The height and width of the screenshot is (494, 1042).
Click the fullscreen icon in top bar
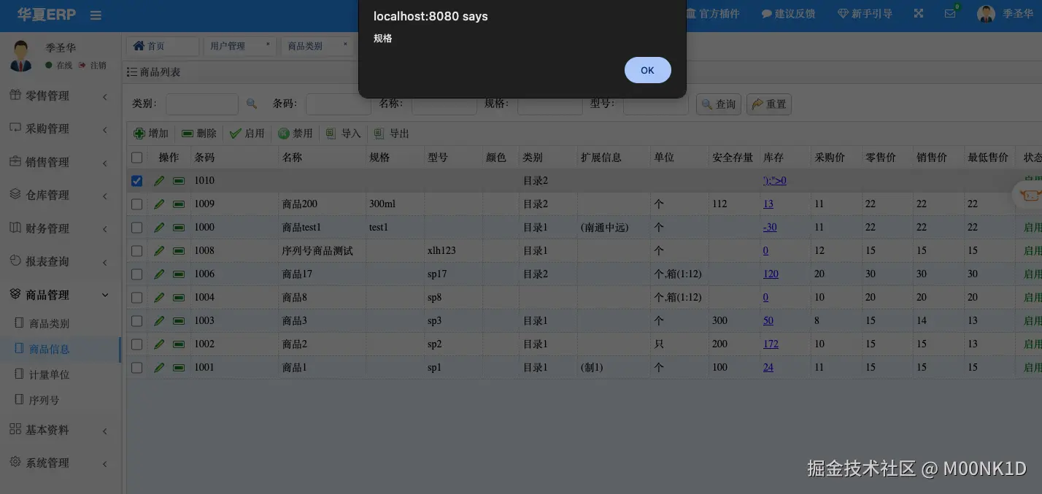pyautogui.click(x=918, y=13)
